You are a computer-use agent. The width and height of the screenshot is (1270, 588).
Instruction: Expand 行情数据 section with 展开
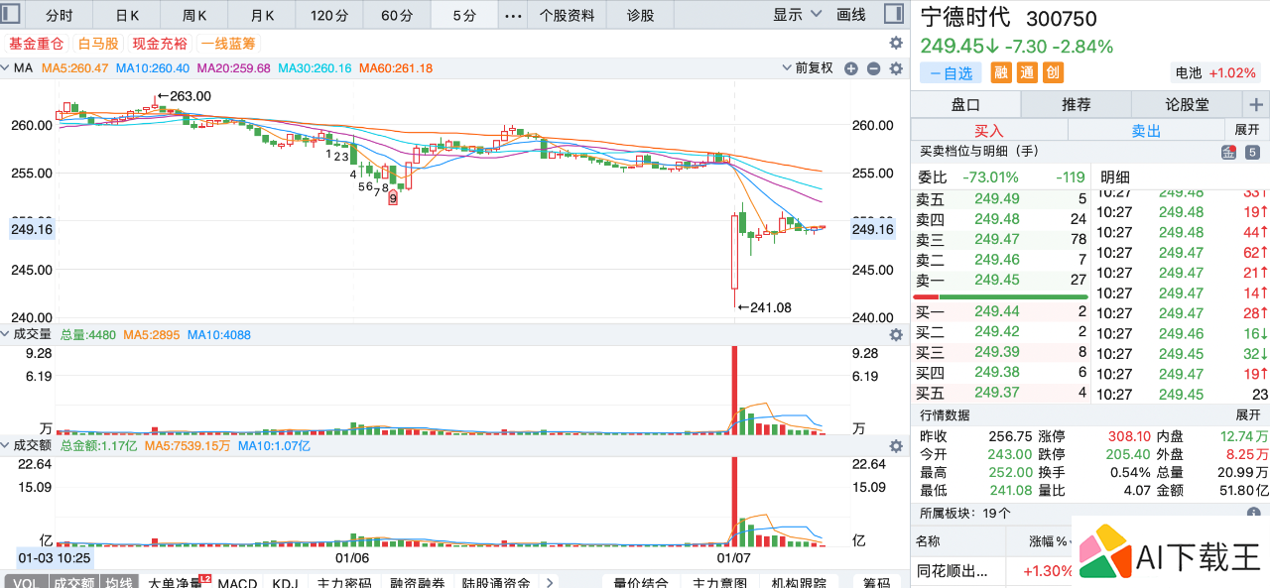point(1246,414)
